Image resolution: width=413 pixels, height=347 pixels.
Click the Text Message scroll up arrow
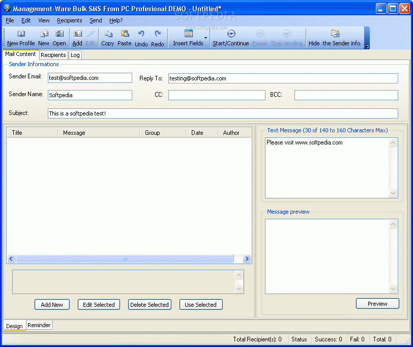click(393, 143)
